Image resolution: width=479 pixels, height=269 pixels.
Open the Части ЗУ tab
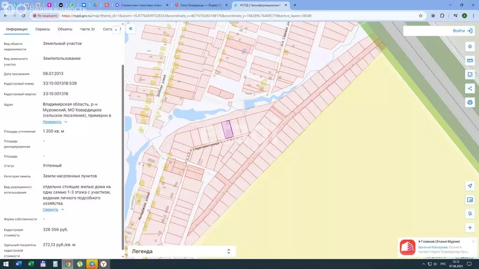pos(87,29)
